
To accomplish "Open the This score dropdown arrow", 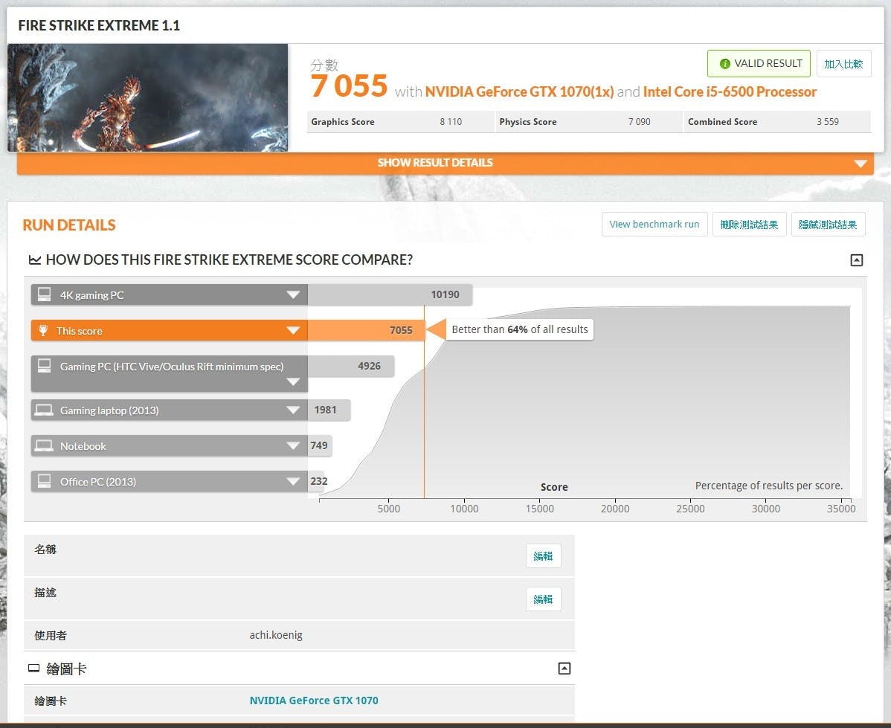I will [x=293, y=331].
